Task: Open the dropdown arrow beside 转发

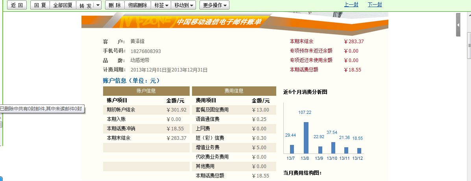Action: coord(98,5)
